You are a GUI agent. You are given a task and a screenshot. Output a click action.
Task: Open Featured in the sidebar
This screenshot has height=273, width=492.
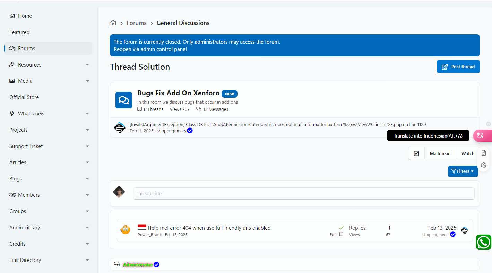click(19, 32)
